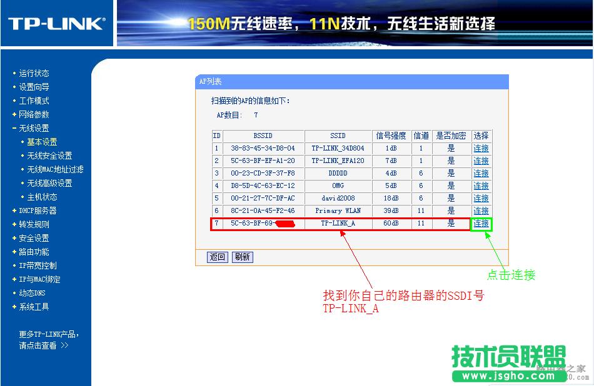Image resolution: width=594 pixels, height=386 pixels.
Task: Open 无线安全设置 submenu item
Action: [49, 156]
